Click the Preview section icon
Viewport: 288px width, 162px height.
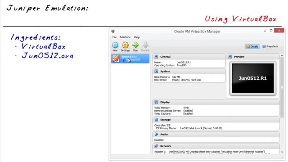[x=230, y=57]
